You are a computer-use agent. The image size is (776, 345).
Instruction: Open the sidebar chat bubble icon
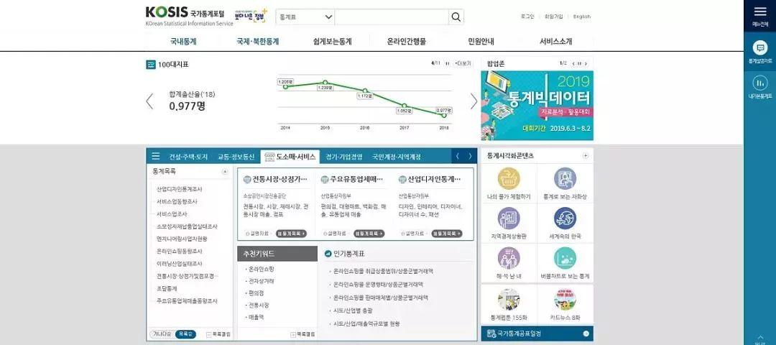tap(759, 48)
